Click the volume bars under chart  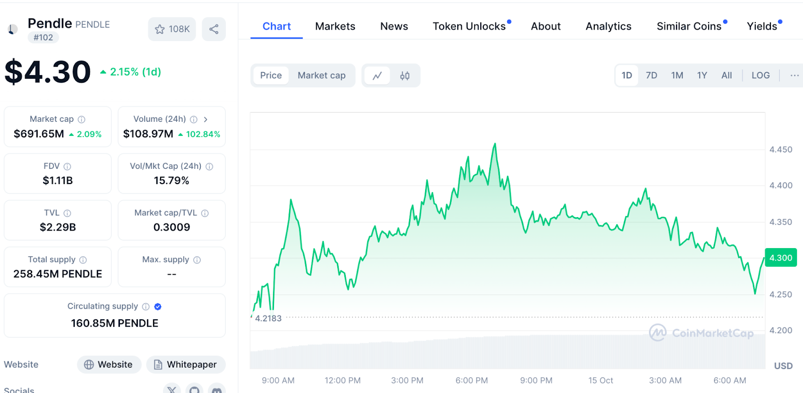click(507, 352)
